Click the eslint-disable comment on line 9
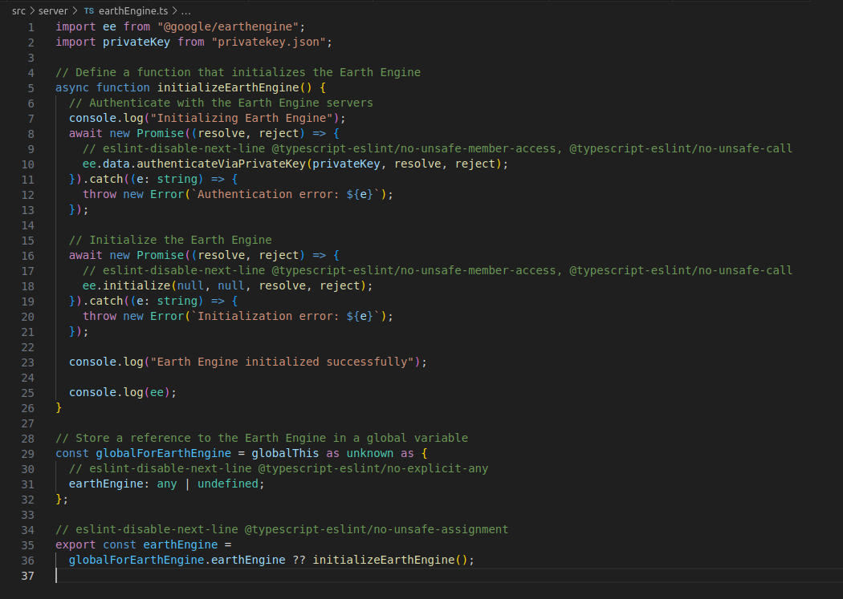The image size is (843, 599). click(x=438, y=148)
